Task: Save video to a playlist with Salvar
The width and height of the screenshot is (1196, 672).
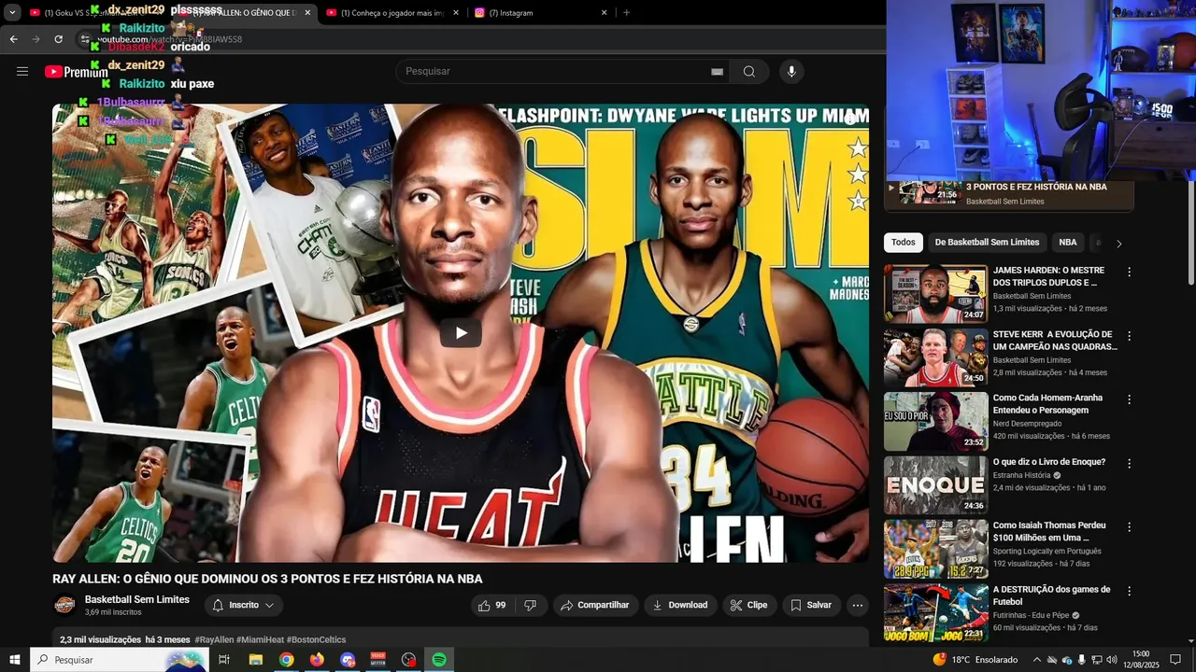Action: (x=811, y=605)
